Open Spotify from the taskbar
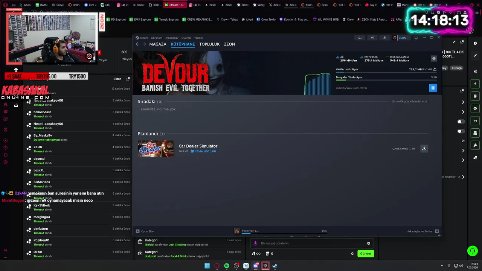The width and height of the screenshot is (482, 271). point(227,266)
